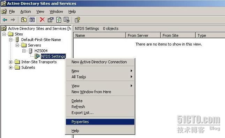Click the red Delete toolbar icon
225x138 pixels.
coord(42,20)
